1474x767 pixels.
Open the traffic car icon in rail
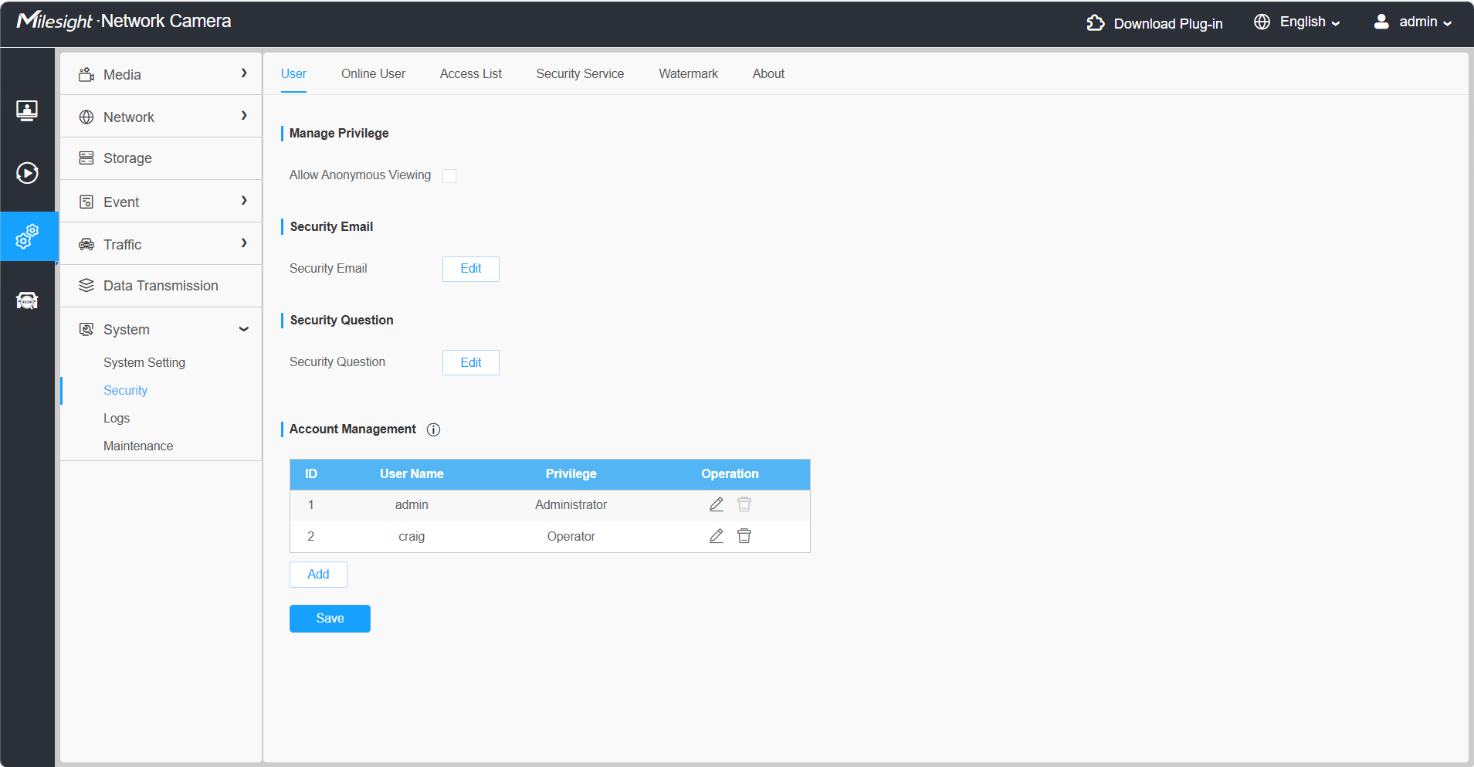[27, 300]
